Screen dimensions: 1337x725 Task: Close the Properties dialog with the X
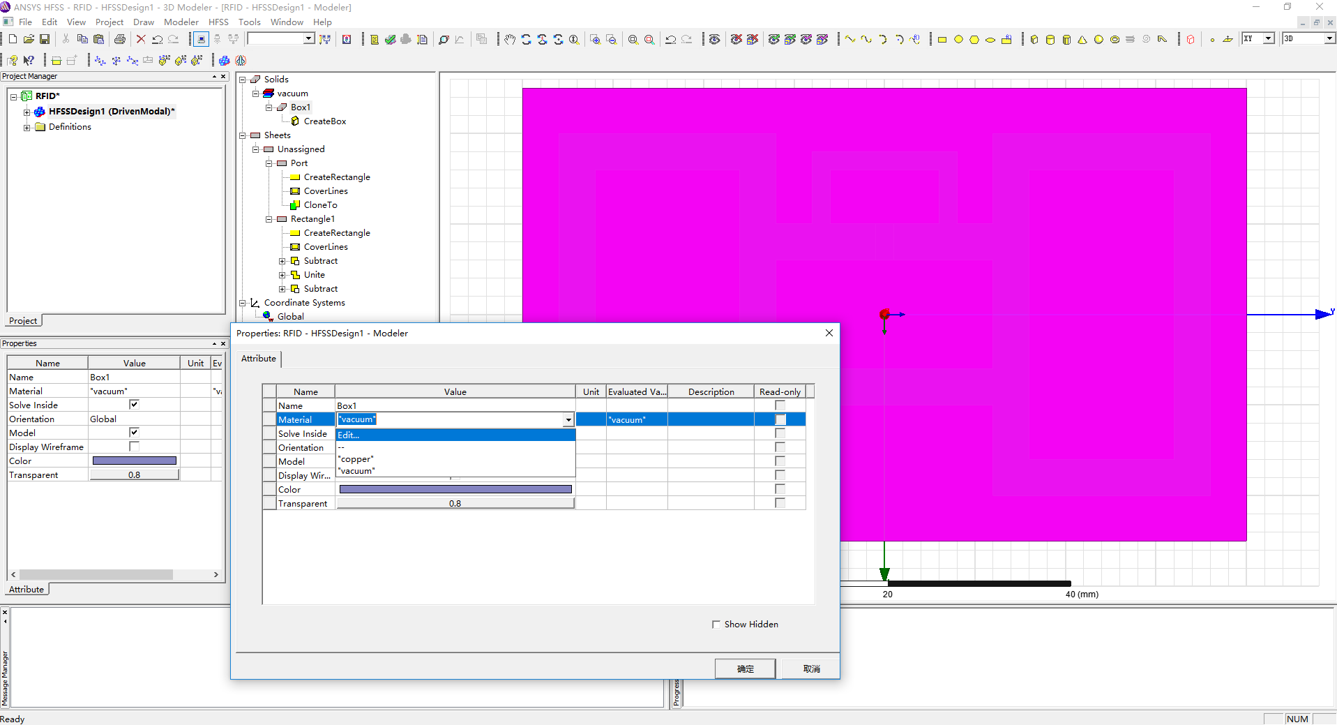(829, 333)
